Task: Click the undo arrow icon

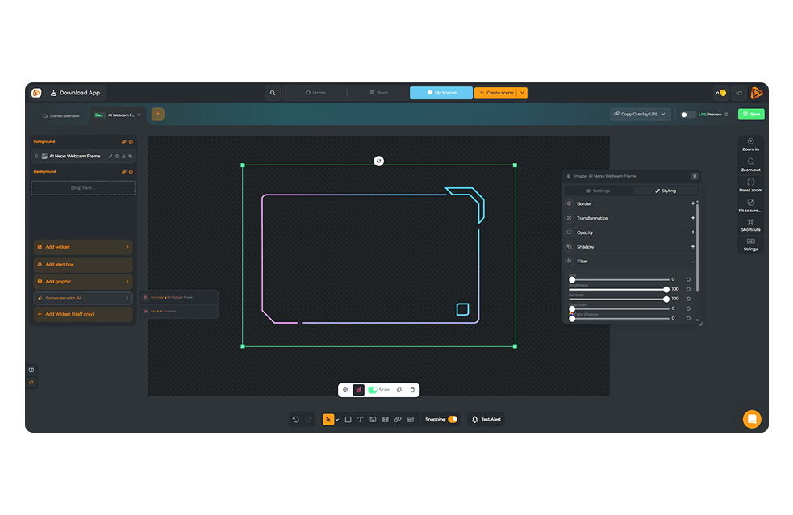Action: 296,419
